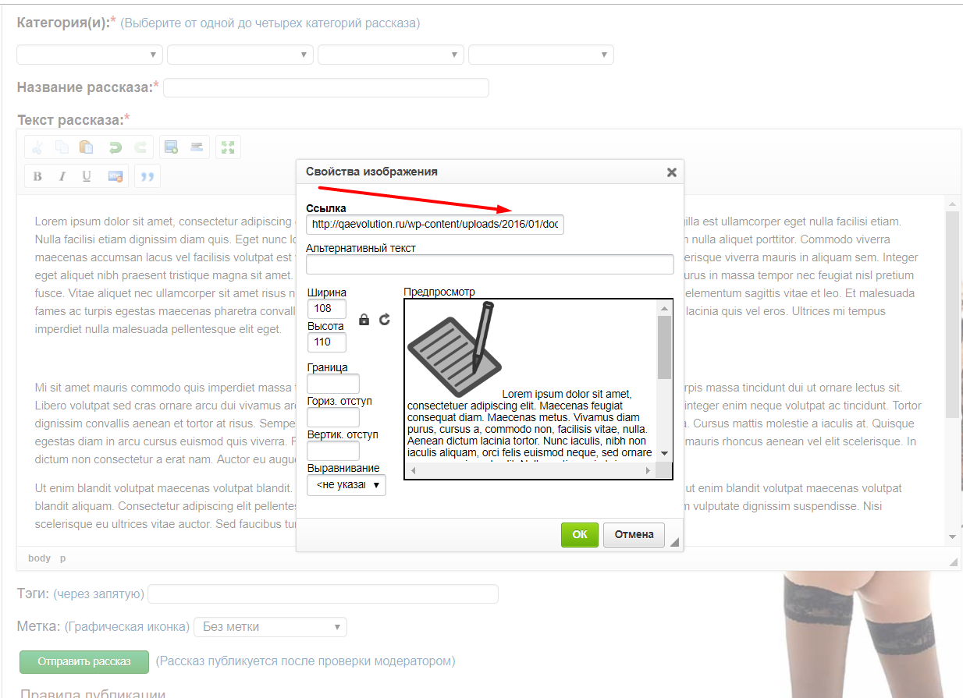The height and width of the screenshot is (698, 963).
Task: Expand the Метка dropdown showing Без метки
Action: click(270, 627)
